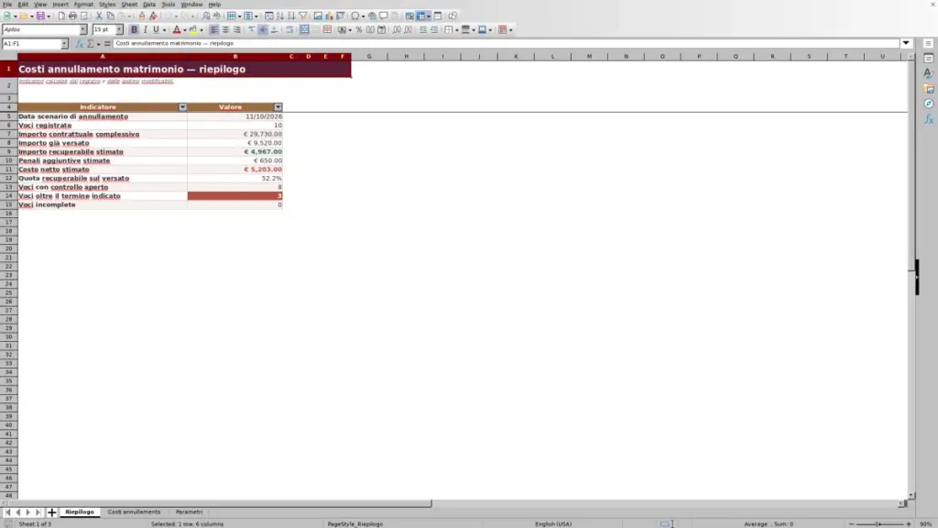Viewport: 938px width, 528px height.
Task: Print the spreadsheet using the Print icon
Action: click(x=72, y=16)
